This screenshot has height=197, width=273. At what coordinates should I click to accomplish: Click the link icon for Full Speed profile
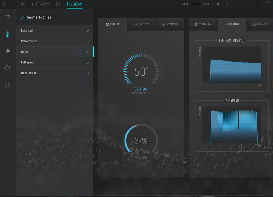pyautogui.click(x=88, y=62)
